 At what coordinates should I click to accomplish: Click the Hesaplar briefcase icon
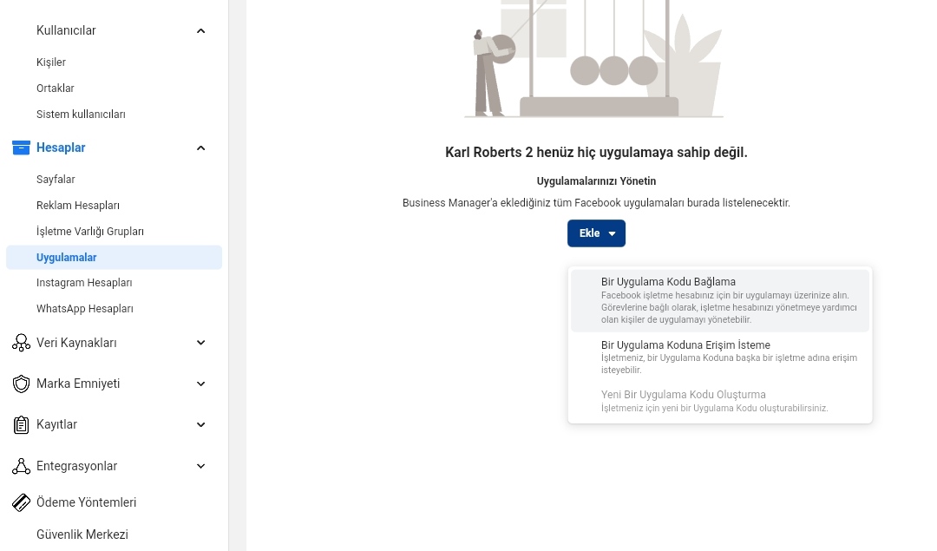[21, 148]
